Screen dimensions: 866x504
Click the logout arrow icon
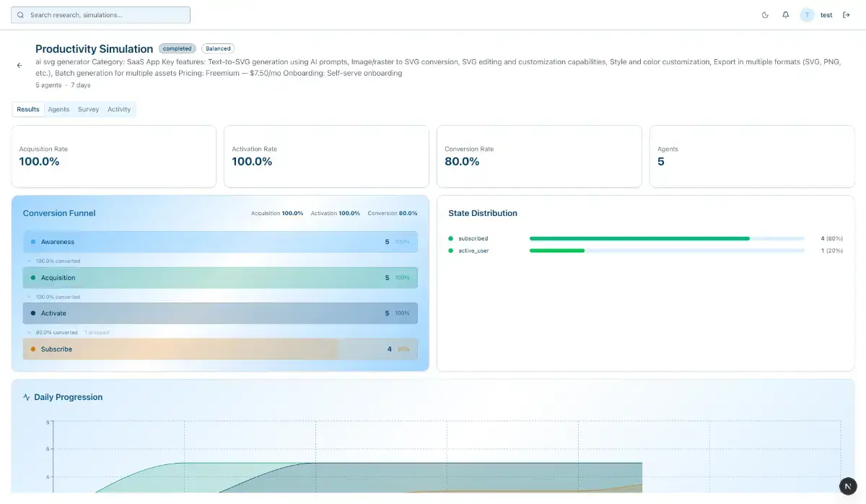(847, 15)
